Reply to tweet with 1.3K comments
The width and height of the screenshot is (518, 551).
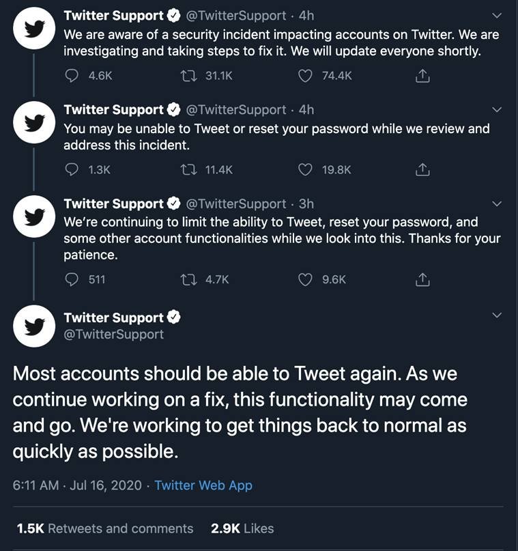point(72,170)
